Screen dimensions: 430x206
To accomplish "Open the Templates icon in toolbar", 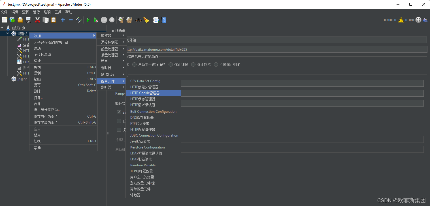I will click(x=12, y=20).
